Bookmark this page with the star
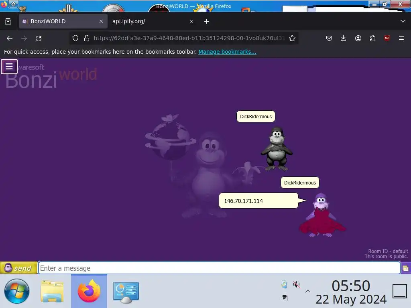Screen dimensions: 411x308 coord(292,38)
